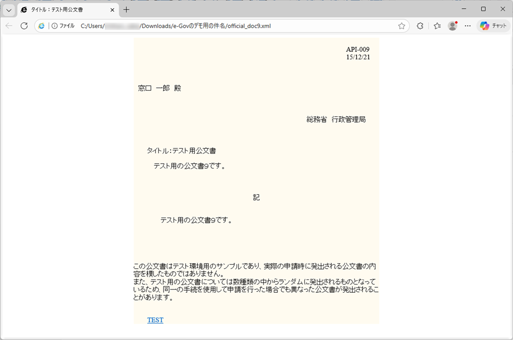Reload the page with refresh icon

[24, 26]
